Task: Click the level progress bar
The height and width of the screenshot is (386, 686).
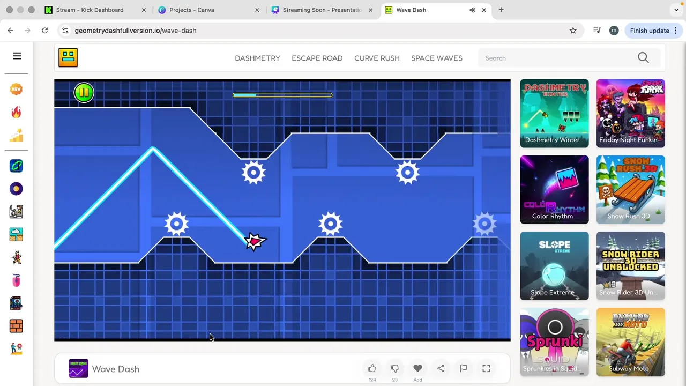Action: (282, 95)
